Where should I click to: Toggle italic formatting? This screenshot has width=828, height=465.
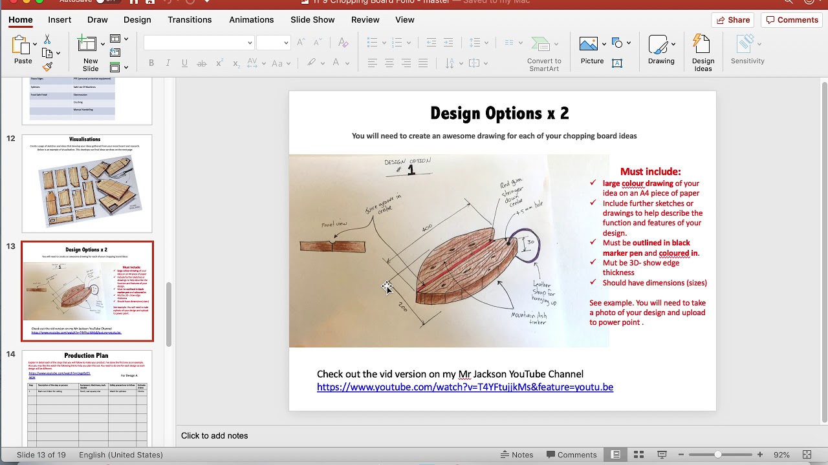(168, 63)
